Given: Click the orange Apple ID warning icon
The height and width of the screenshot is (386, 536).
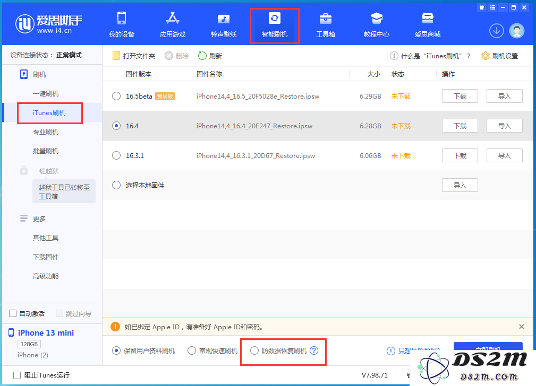Looking at the screenshot, I should pyautogui.click(x=115, y=327).
